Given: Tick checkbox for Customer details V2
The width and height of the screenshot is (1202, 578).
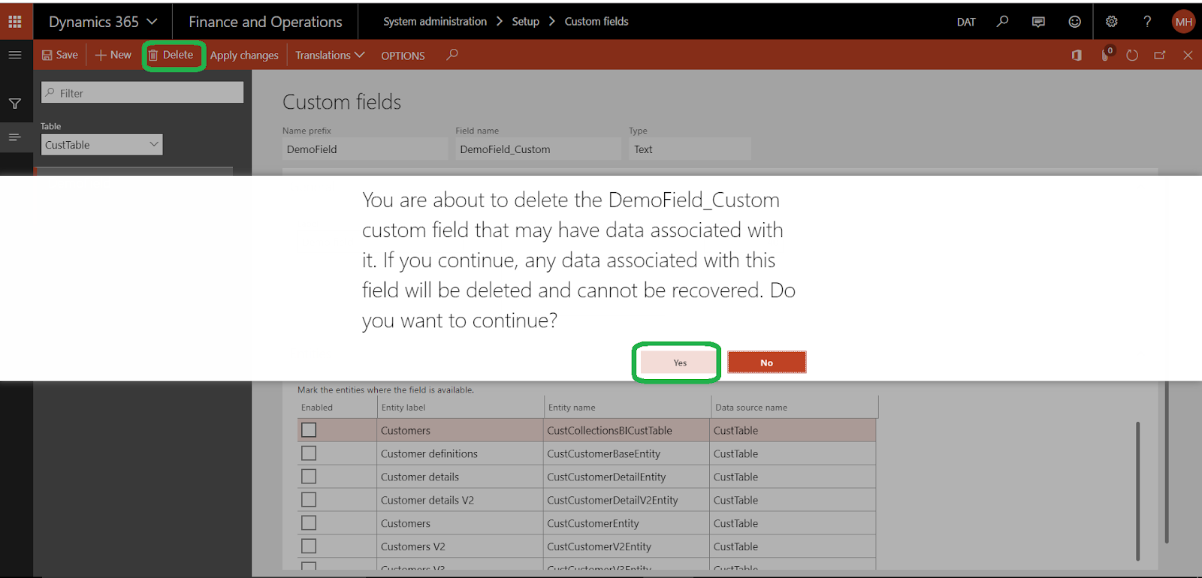Looking at the screenshot, I should tap(309, 500).
